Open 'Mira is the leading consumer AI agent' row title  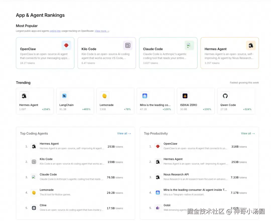click(195, 190)
